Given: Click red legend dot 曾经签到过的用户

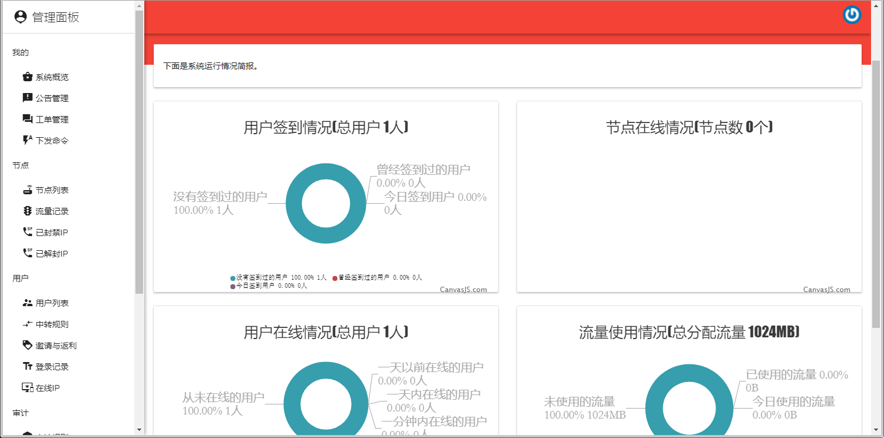Looking at the screenshot, I should tap(335, 277).
